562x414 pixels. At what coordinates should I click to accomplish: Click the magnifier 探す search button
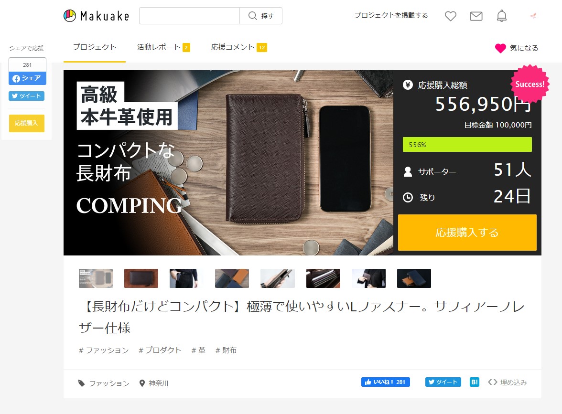point(261,16)
